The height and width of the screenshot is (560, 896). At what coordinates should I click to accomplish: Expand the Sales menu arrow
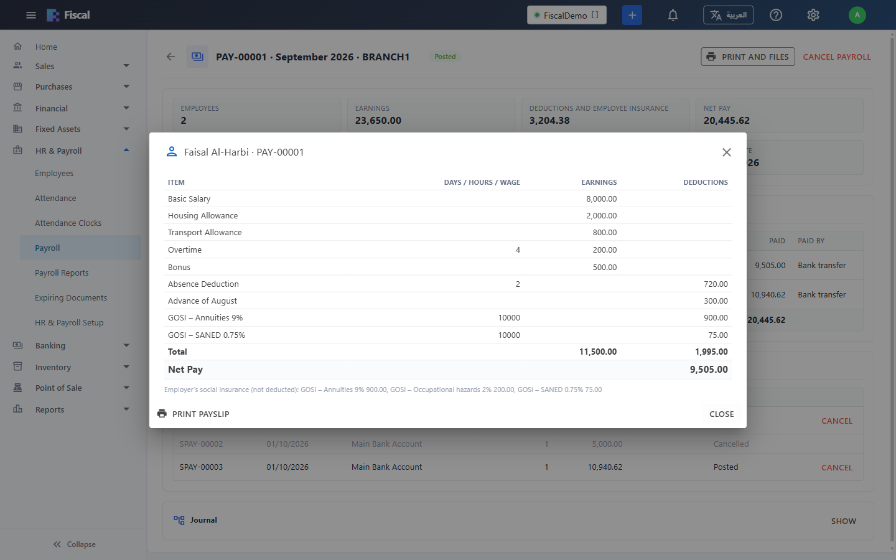[126, 66]
